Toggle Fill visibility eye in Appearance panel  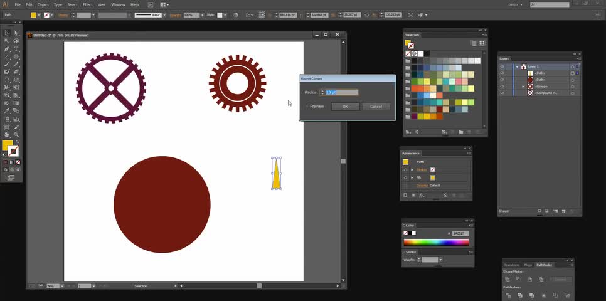click(x=405, y=177)
